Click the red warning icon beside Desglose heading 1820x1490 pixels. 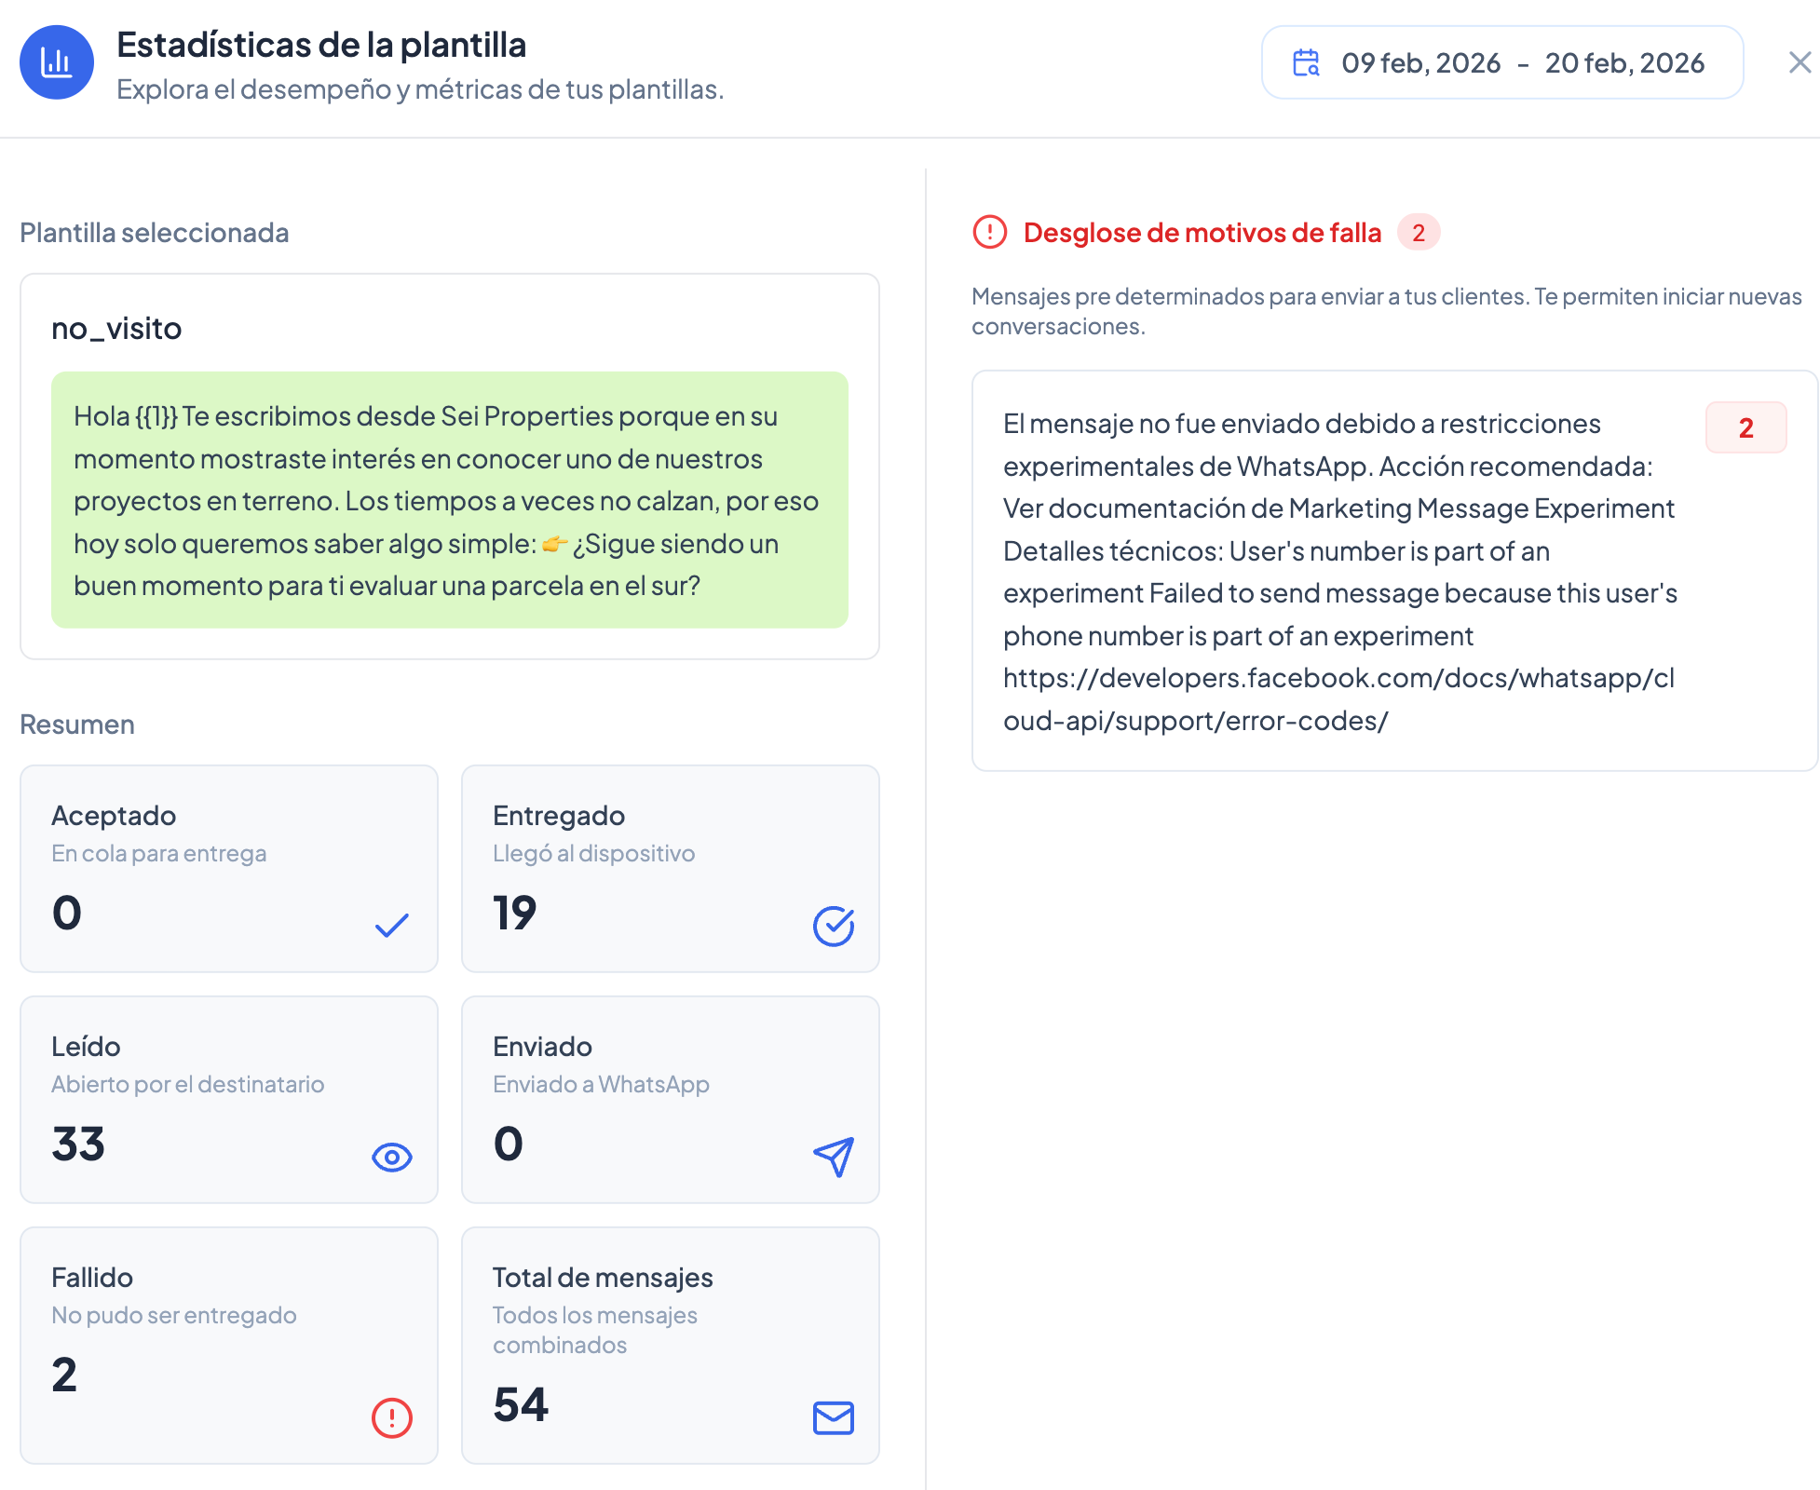coord(990,232)
